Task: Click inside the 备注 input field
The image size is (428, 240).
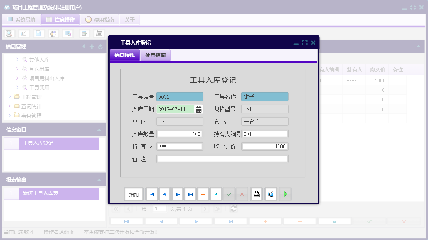Action: [x=222, y=158]
